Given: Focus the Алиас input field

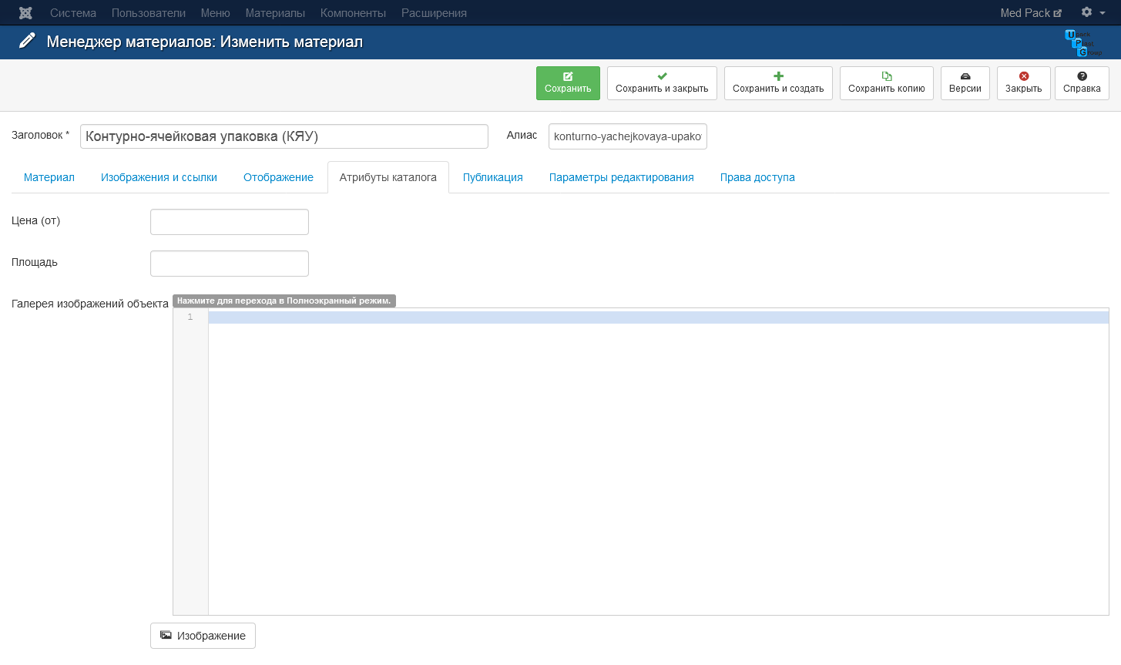Looking at the screenshot, I should pyautogui.click(x=628, y=136).
